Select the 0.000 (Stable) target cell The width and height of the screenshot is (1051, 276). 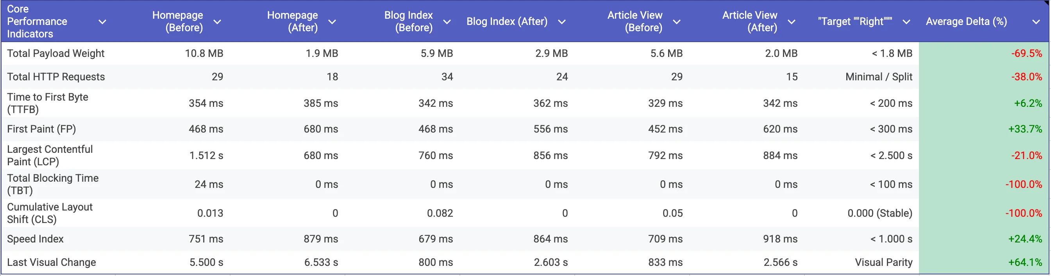pos(879,213)
